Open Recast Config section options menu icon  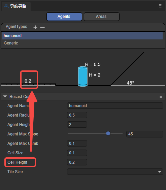[161, 96]
